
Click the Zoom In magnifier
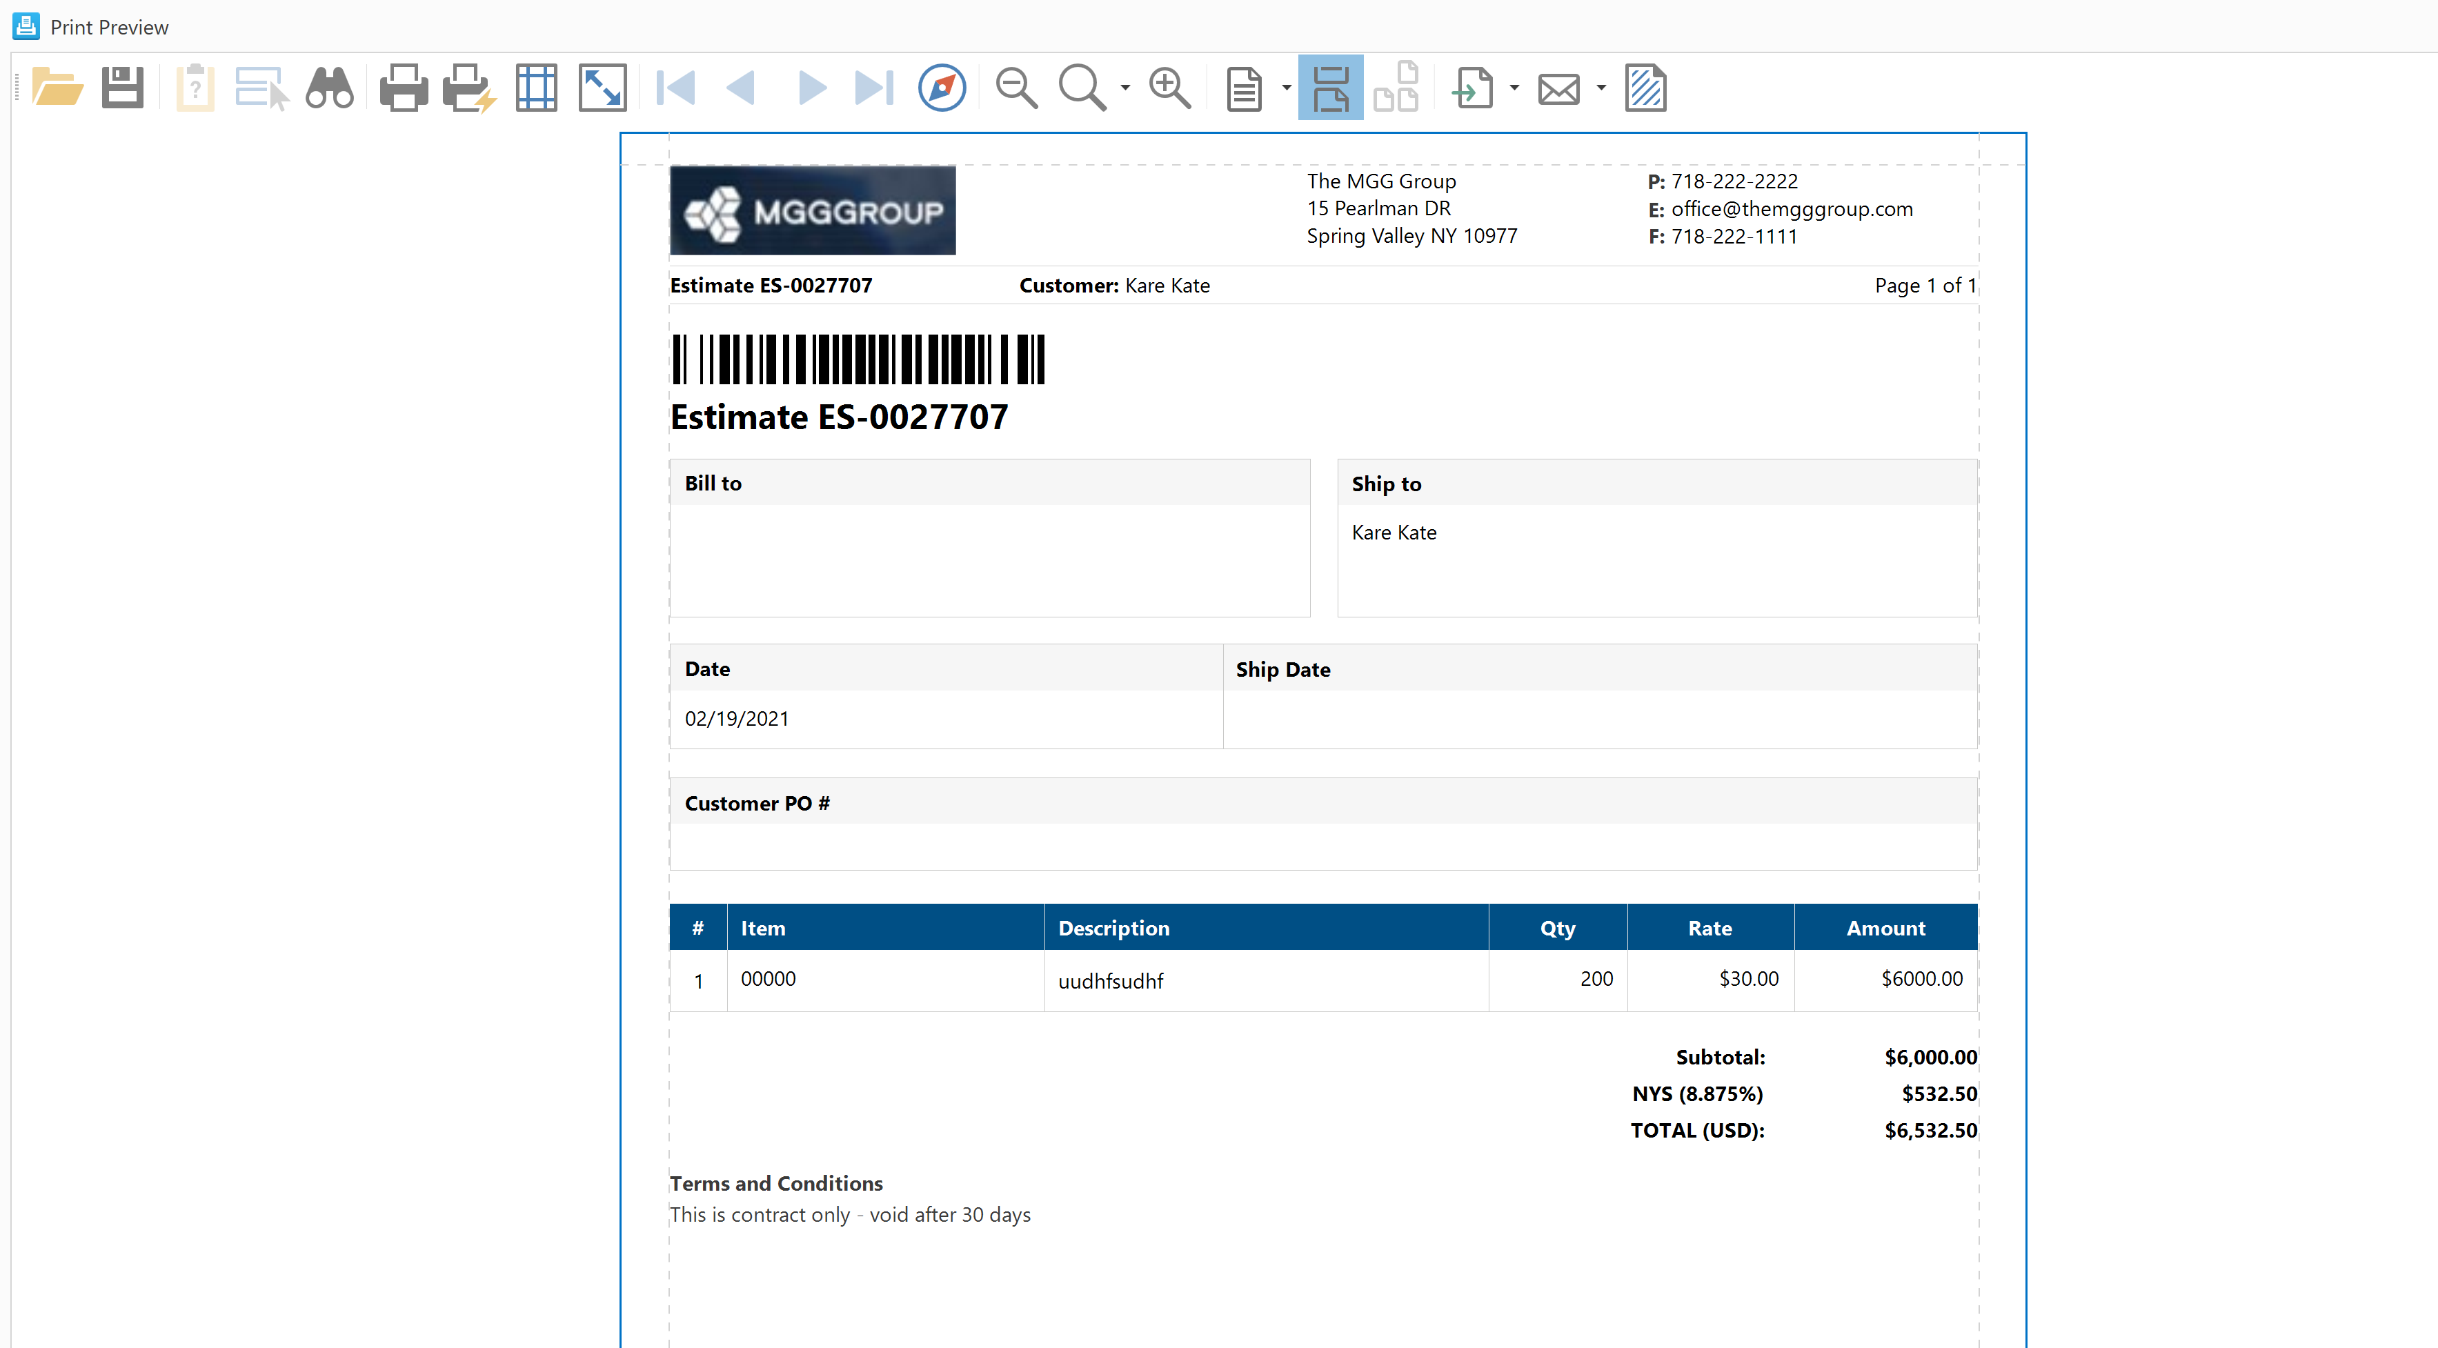tap(1170, 88)
